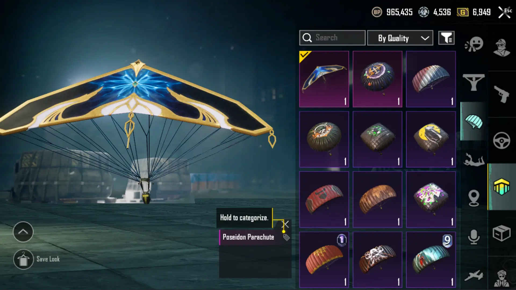Dismiss the Hold to categorize tooltip
The image size is (516, 290).
click(x=286, y=224)
